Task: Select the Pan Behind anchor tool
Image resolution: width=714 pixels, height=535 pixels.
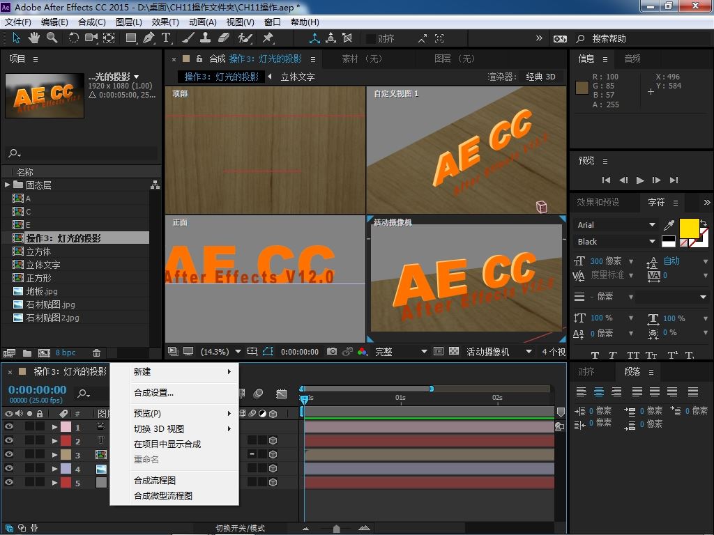Action: [109, 38]
